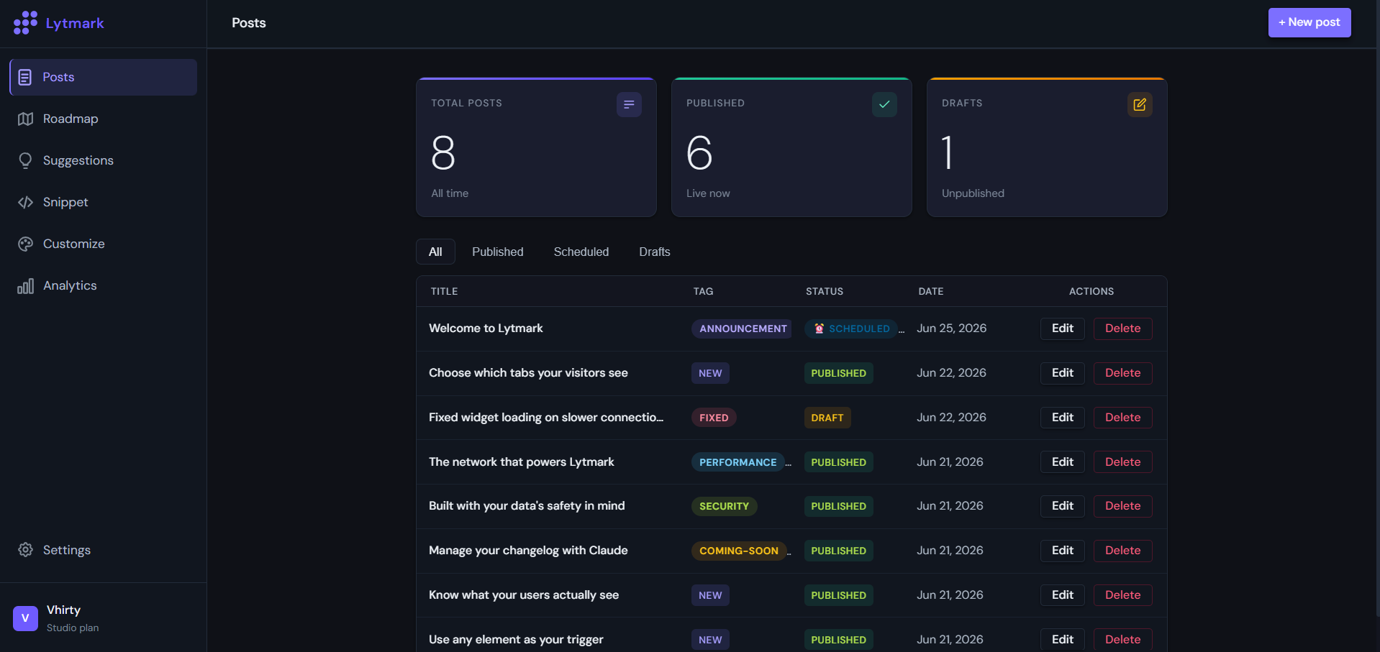Click the Vhirty avatar icon
This screenshot has height=652, width=1380.
pyautogui.click(x=25, y=618)
